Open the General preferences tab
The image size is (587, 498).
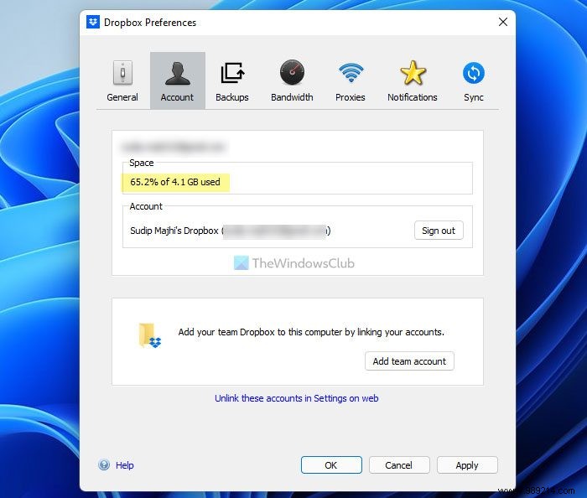point(122,80)
